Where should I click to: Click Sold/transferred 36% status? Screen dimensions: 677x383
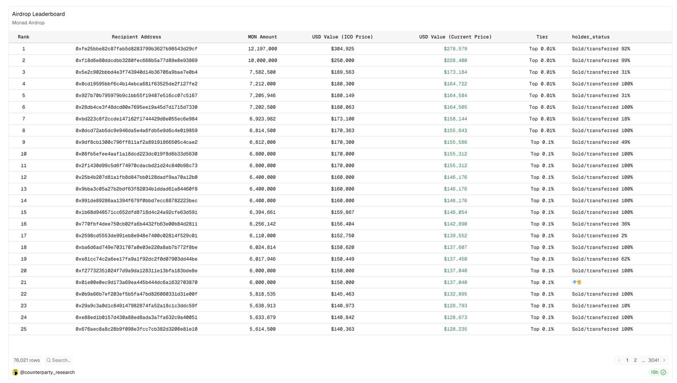(x=601, y=224)
